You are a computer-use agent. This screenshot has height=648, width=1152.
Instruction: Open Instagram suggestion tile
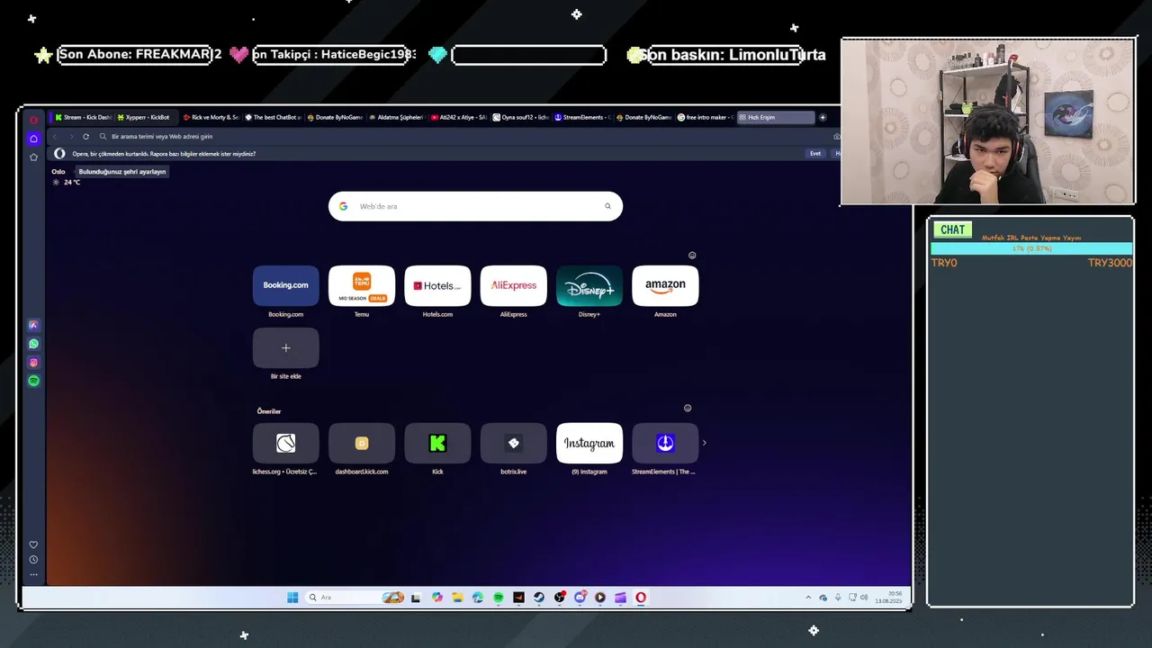[589, 443]
